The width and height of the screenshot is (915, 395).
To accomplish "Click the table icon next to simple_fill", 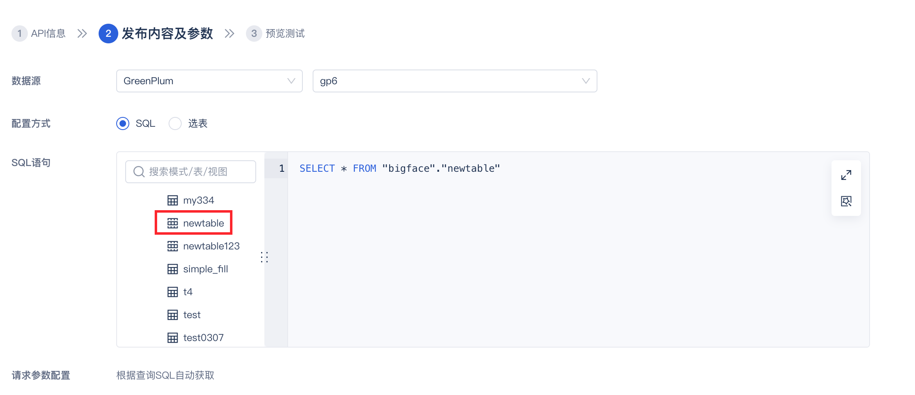I will pos(173,269).
